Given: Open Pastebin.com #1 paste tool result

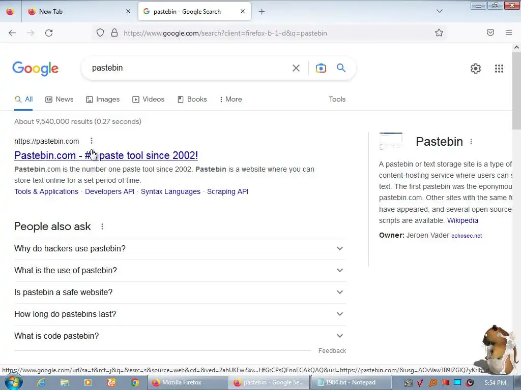Looking at the screenshot, I should 106,155.
